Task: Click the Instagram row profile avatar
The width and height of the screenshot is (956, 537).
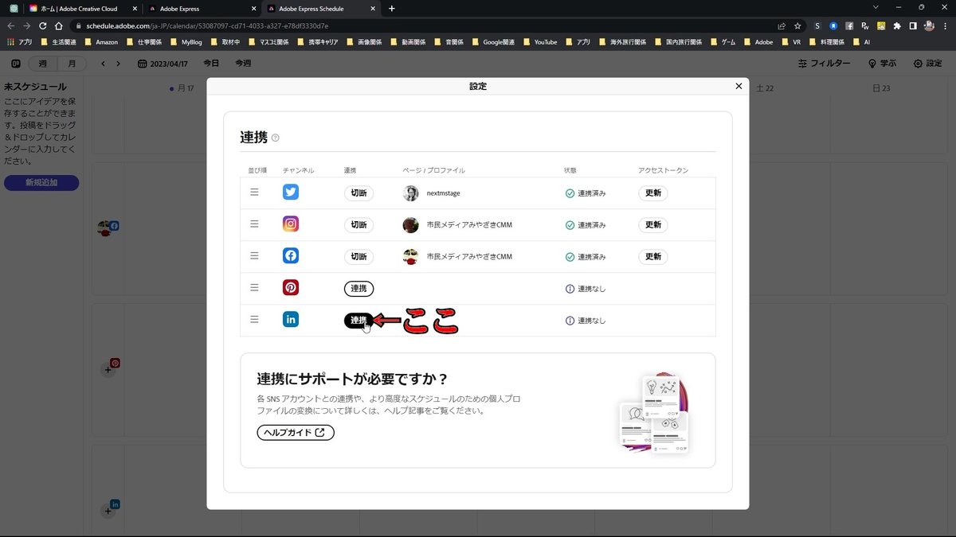Action: click(410, 225)
